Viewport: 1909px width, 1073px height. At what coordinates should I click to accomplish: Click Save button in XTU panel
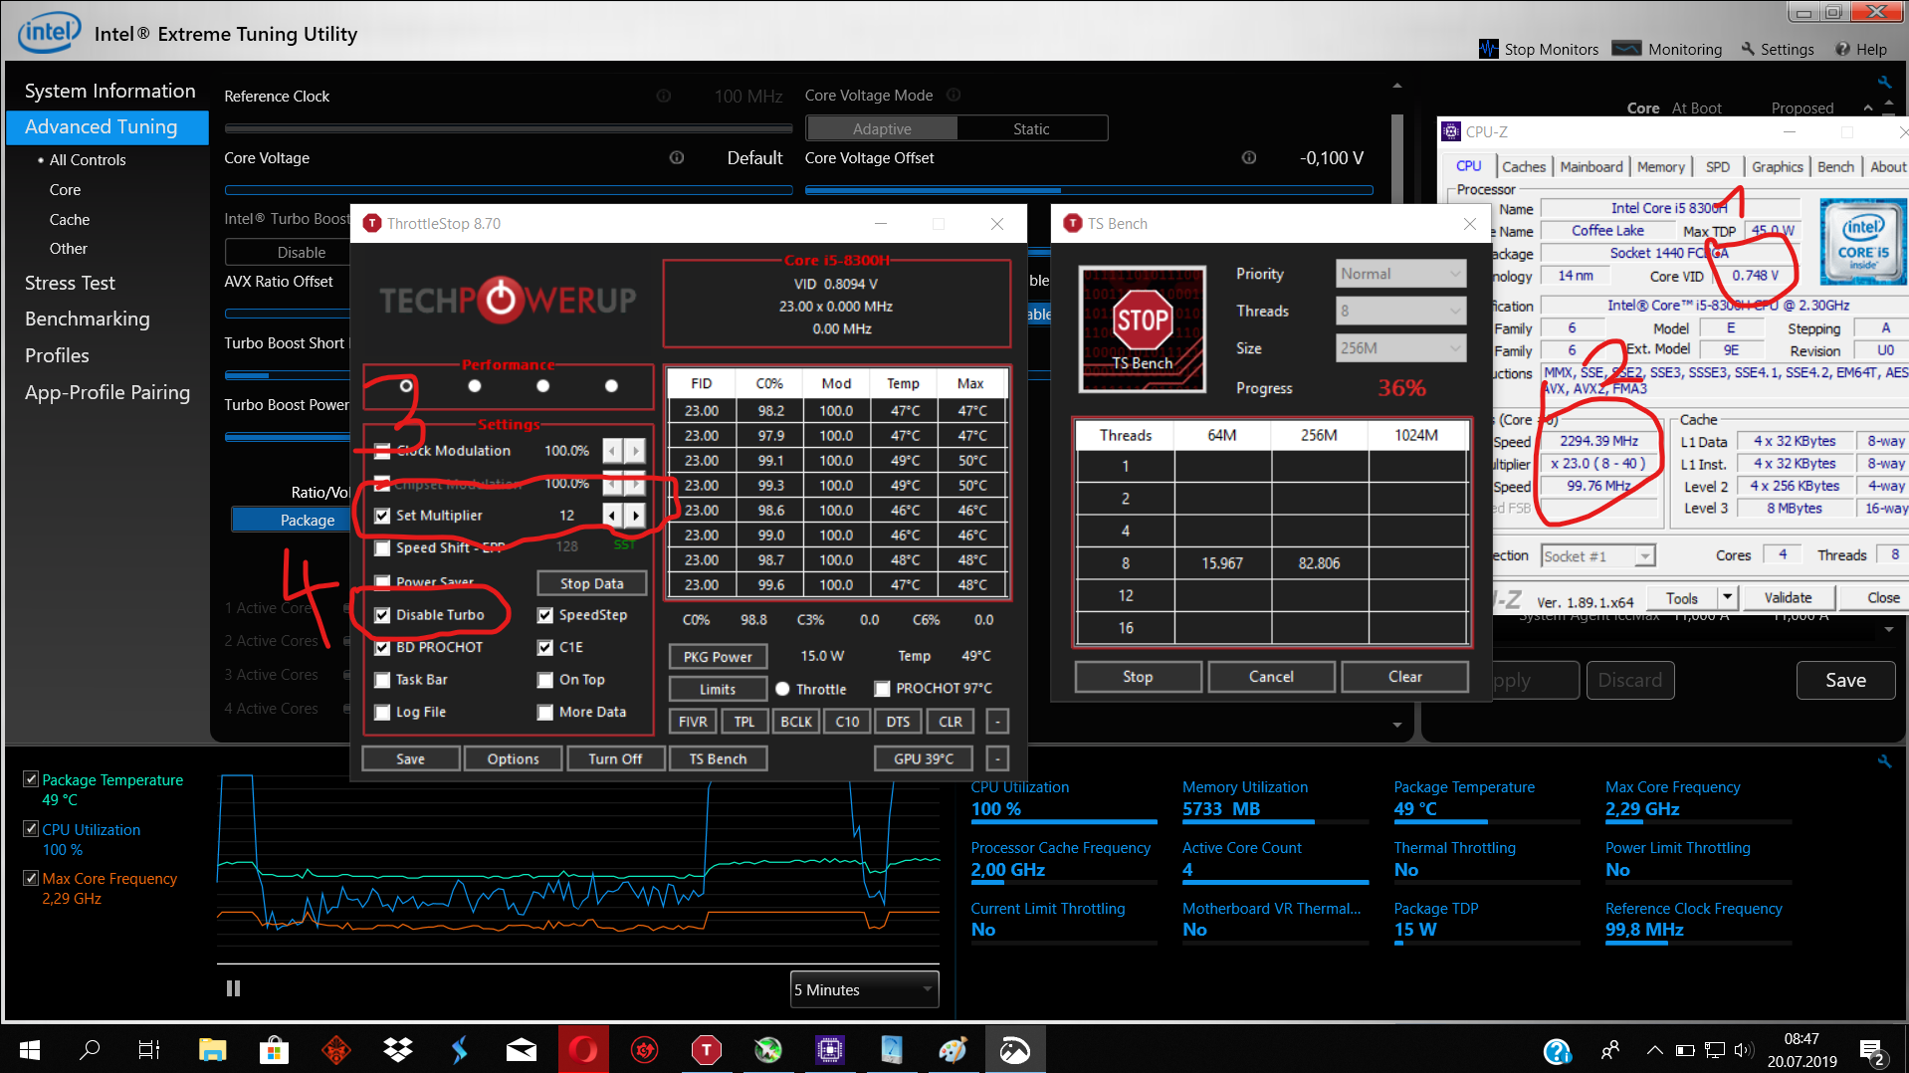[x=1845, y=680]
